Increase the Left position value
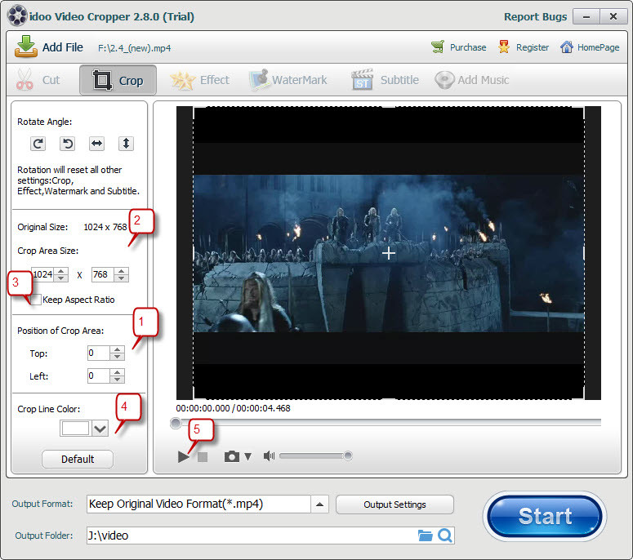 117,372
